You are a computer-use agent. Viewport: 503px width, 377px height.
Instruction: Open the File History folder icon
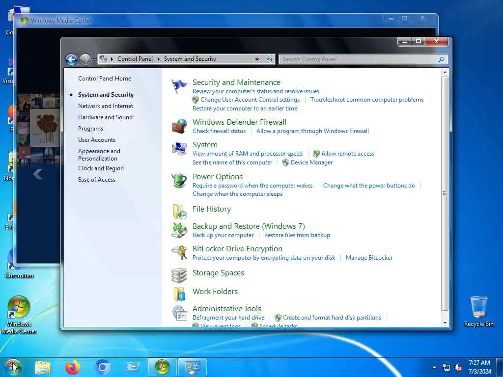pos(180,212)
